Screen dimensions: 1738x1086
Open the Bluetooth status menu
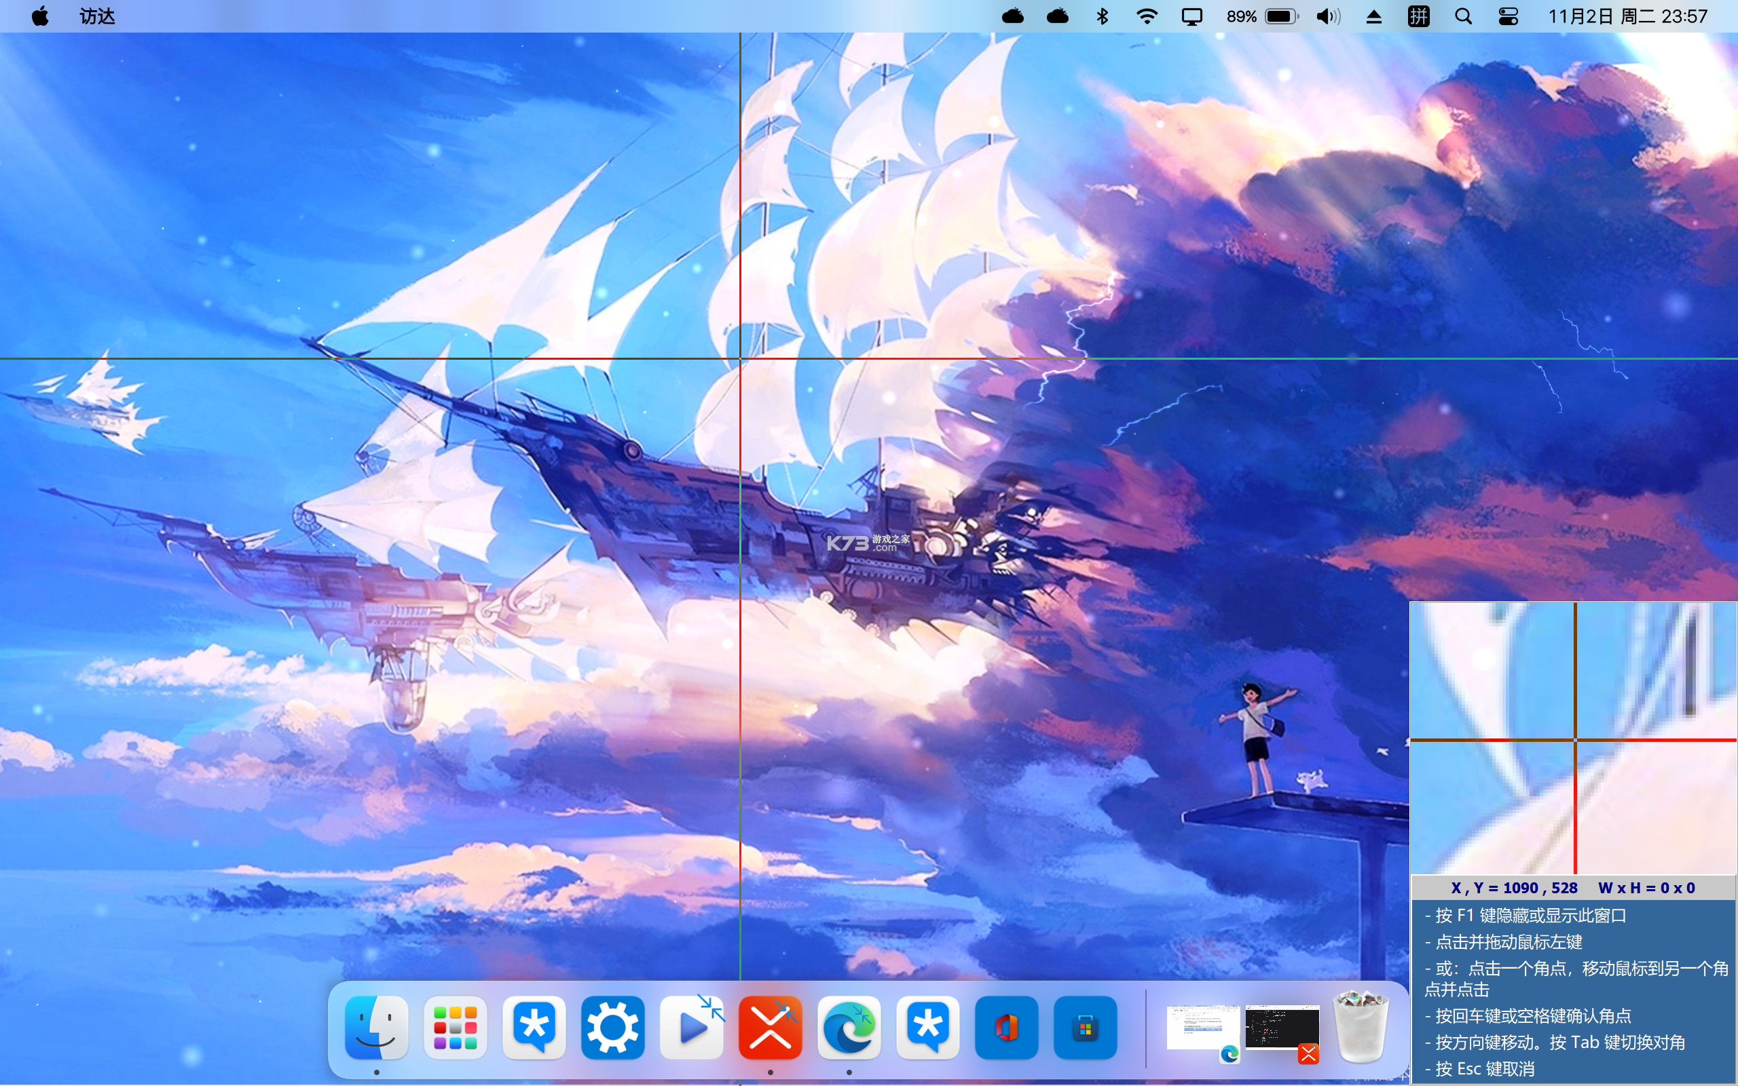(1103, 16)
